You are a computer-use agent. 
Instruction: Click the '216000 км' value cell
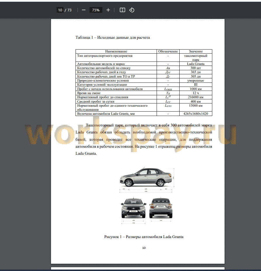click(196, 97)
